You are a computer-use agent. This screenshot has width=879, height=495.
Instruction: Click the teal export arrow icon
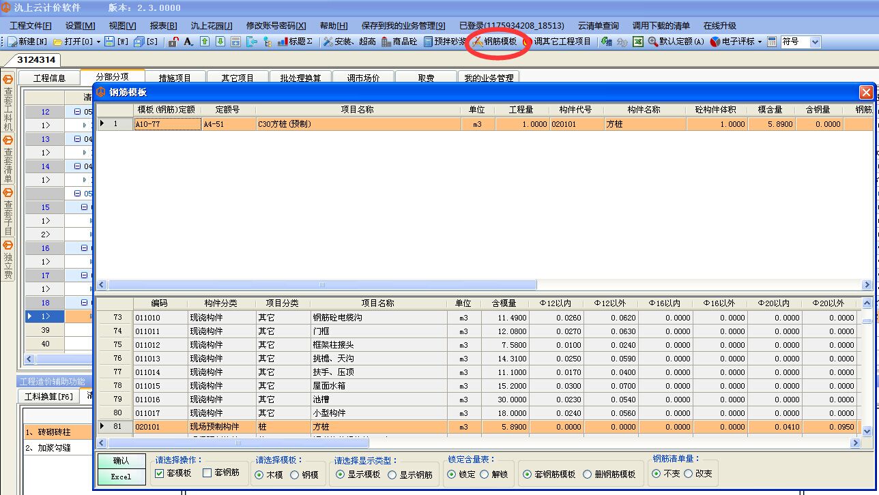(251, 42)
